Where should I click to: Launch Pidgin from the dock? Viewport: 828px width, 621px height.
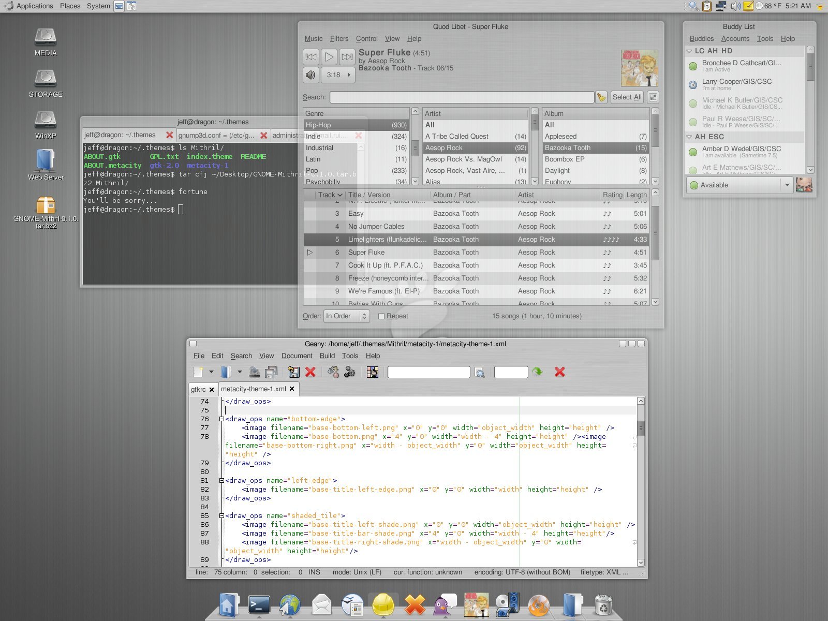445,604
